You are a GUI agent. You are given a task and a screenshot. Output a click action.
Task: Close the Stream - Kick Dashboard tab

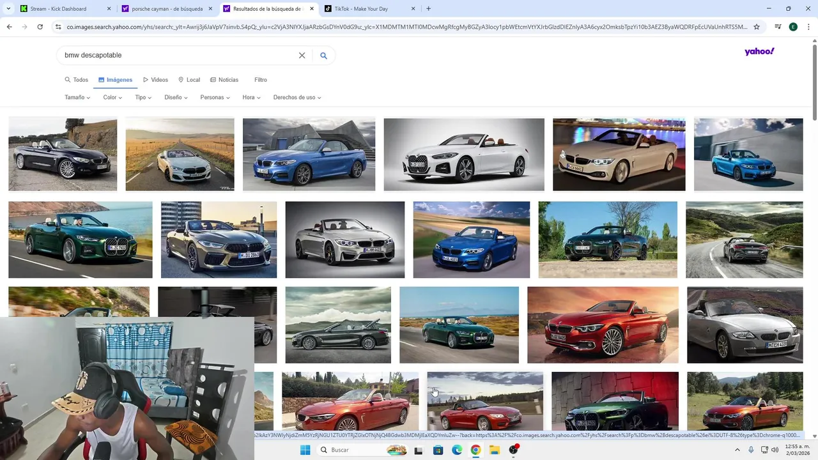[x=109, y=9]
